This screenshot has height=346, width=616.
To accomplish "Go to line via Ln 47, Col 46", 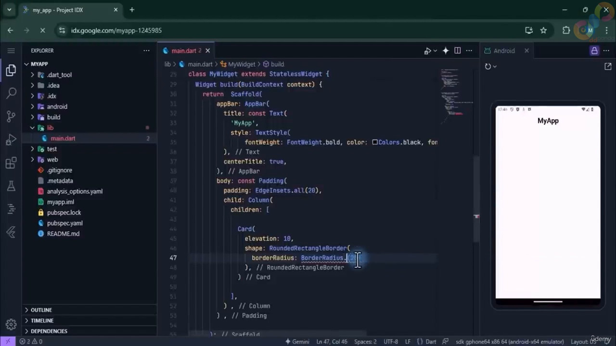I will [332, 342].
